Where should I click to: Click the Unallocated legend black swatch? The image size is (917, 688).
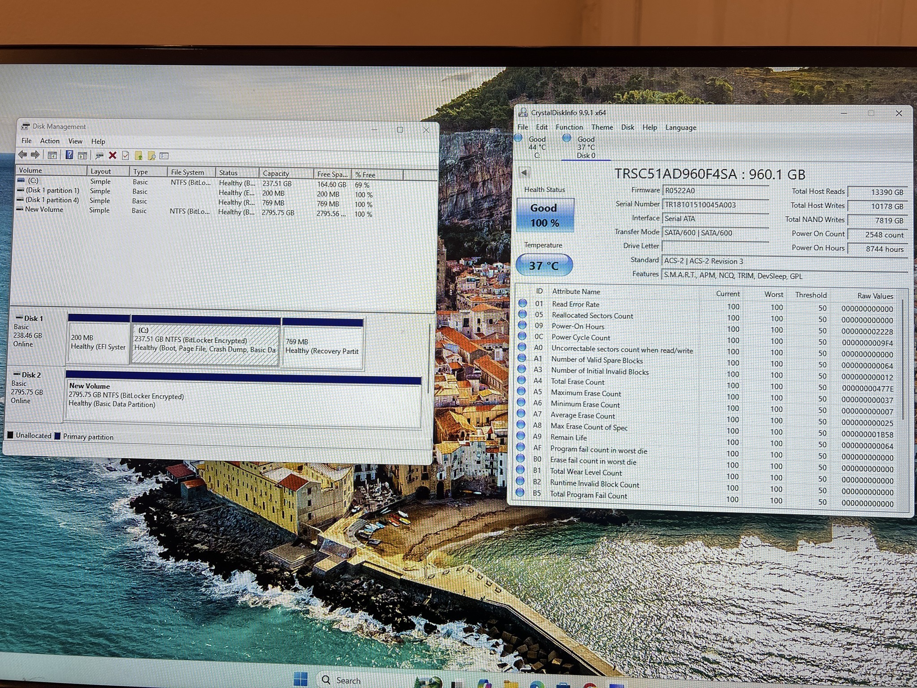coord(10,435)
